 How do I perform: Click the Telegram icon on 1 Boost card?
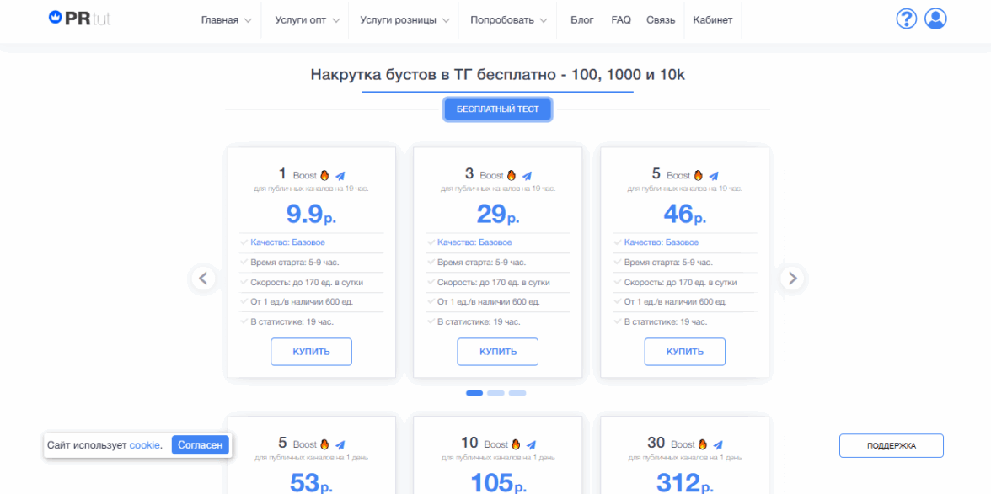pos(340,176)
